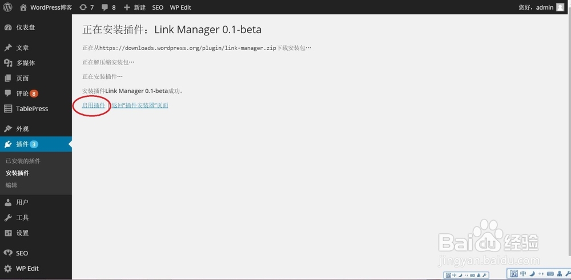
Task: Open the 页面 pages section
Action: click(22, 79)
